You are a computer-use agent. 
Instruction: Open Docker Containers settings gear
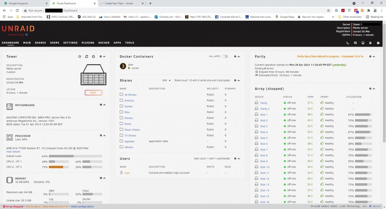click(x=235, y=57)
